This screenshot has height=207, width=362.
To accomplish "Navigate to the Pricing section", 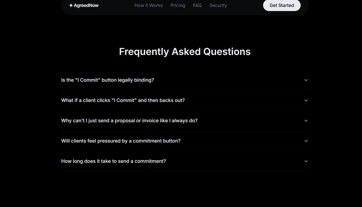I will 178,5.
